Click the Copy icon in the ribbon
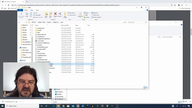 coord(27,14)
